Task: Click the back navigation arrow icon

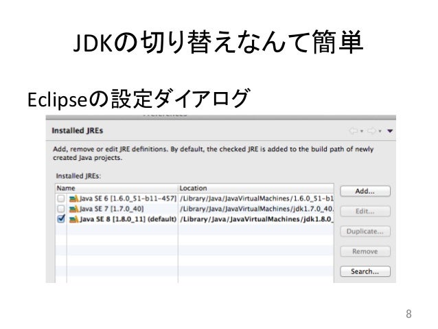Action: pos(354,131)
